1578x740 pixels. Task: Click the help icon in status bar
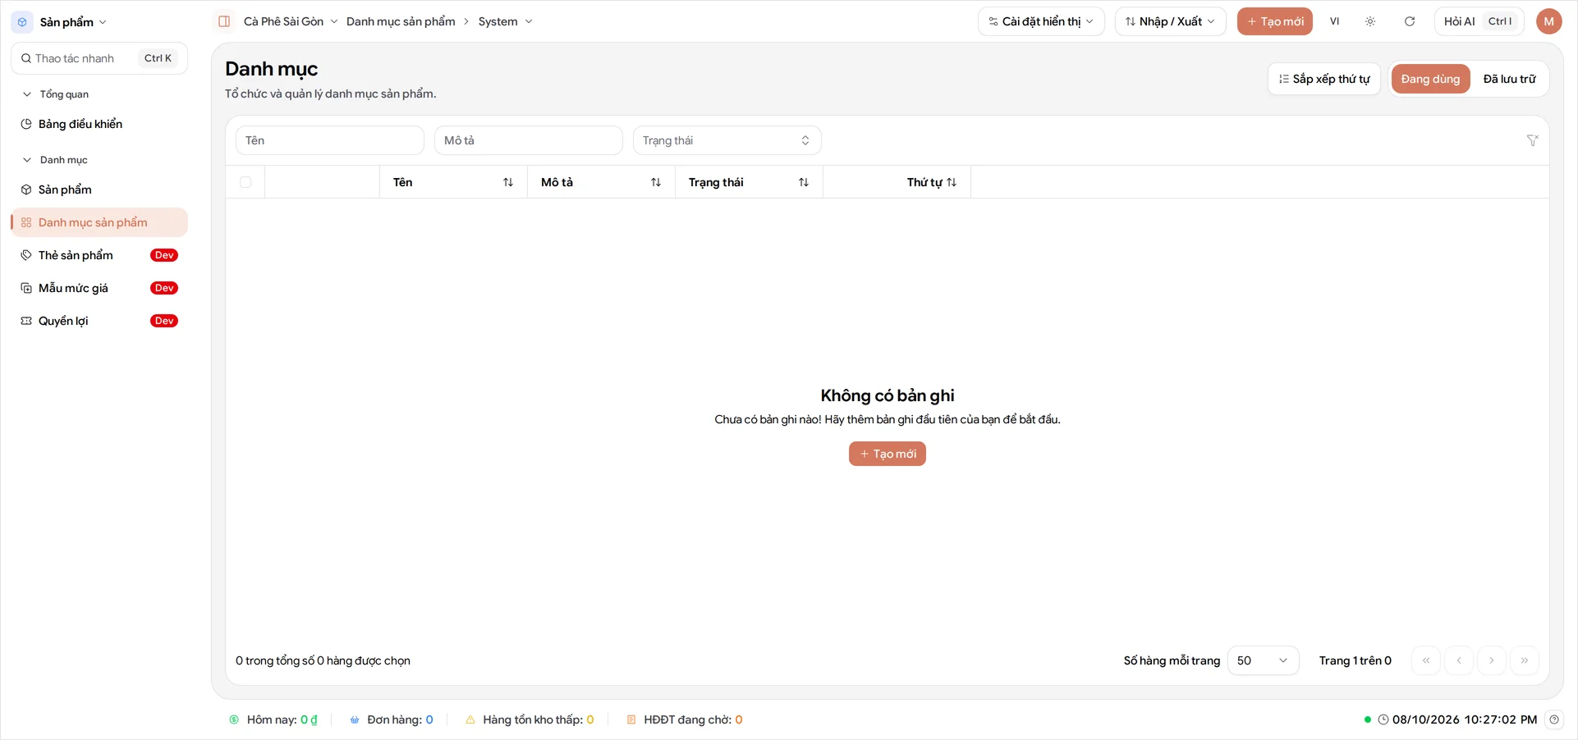point(1554,719)
